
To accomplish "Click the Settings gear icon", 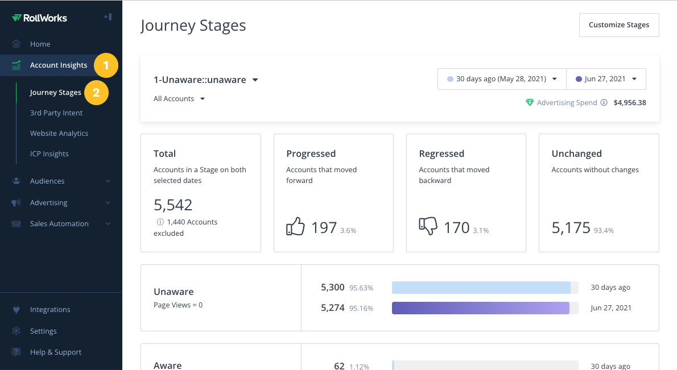I will (18, 331).
